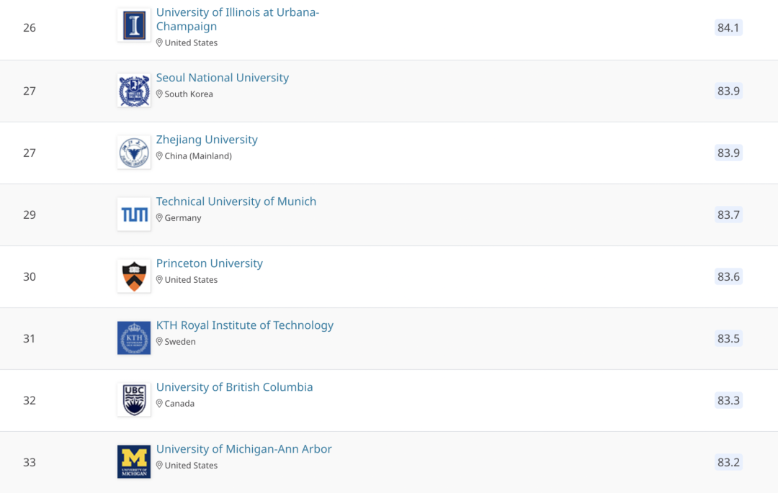Viewport: 778px width, 493px height.
Task: Open University of Illinois at Urbana-Champaign link
Action: coord(237,19)
